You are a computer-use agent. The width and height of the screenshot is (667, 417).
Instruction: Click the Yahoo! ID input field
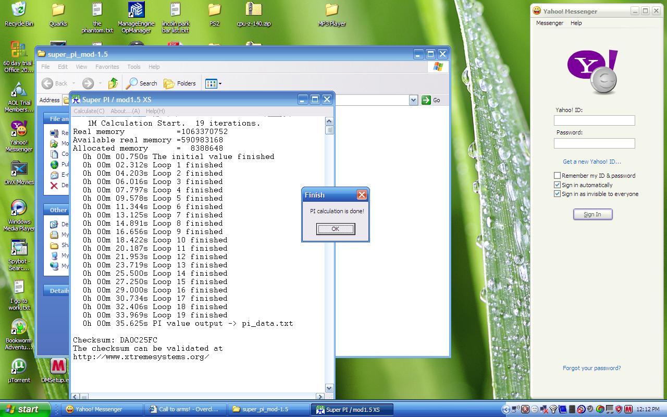[x=594, y=120]
